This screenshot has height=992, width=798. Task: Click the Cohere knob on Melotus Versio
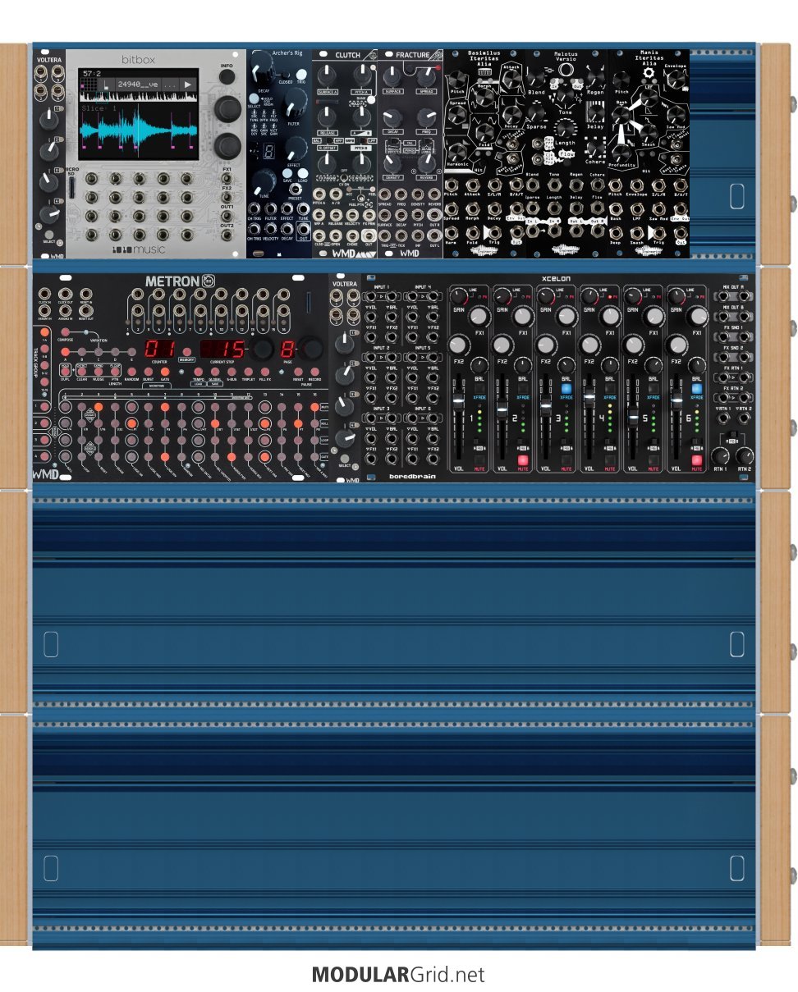pos(595,148)
